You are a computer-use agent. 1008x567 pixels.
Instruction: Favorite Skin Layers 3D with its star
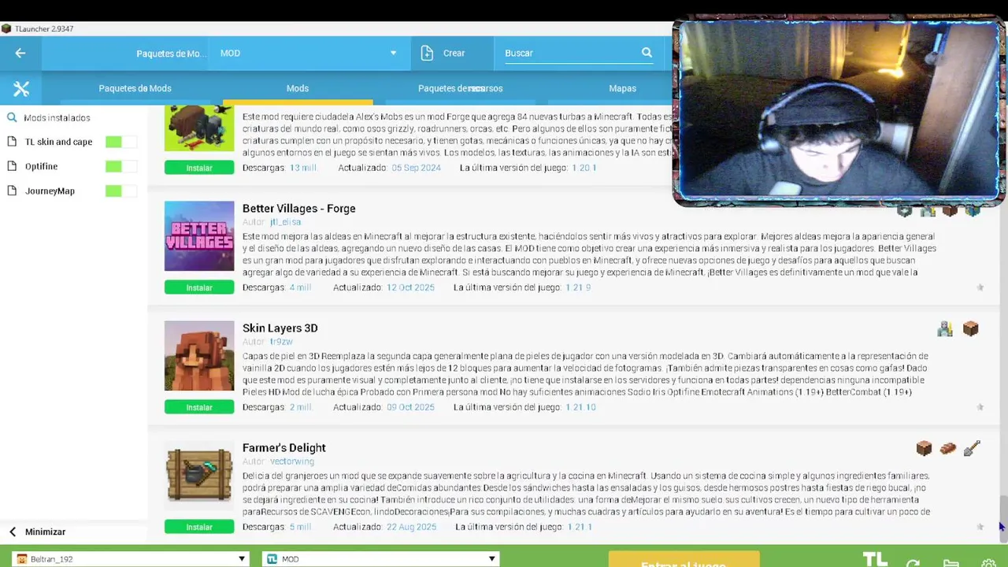[980, 407]
